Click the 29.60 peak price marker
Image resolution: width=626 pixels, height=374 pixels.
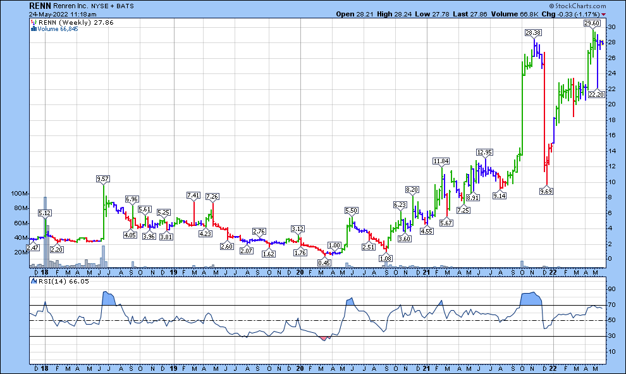coord(591,23)
